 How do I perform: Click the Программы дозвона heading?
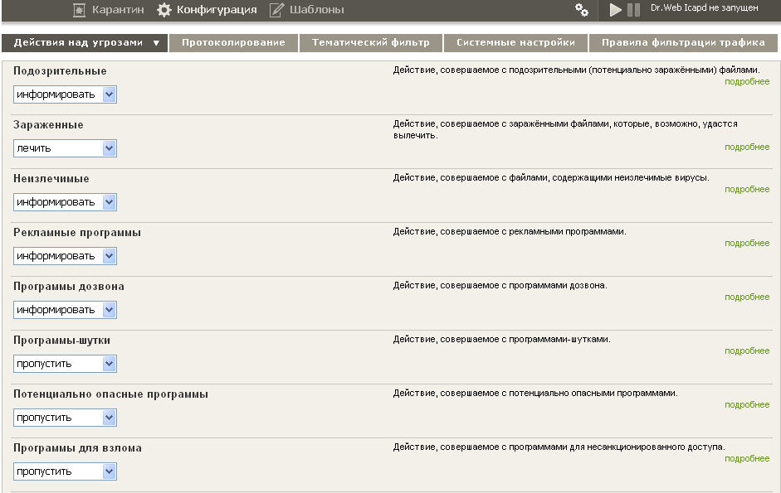coord(69,287)
